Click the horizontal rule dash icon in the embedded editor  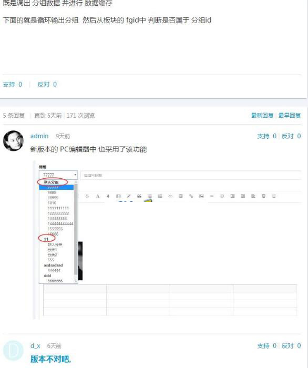pos(212,196)
